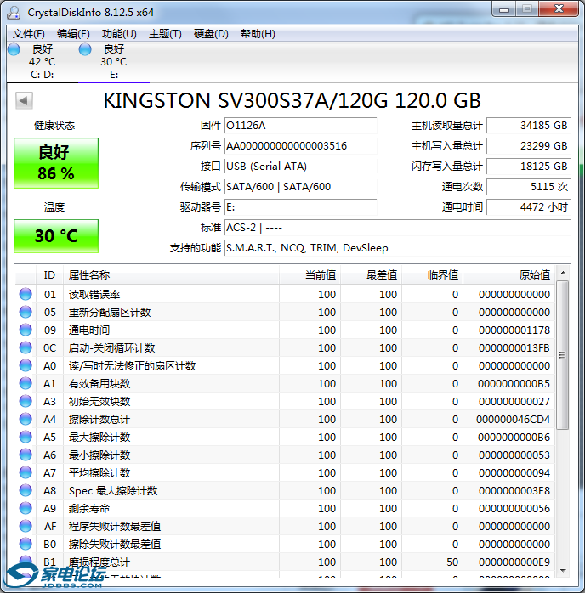Click status icon of row 0C 启动-关闭循环计数
Viewport: 585px width, 593px height.
26,347
